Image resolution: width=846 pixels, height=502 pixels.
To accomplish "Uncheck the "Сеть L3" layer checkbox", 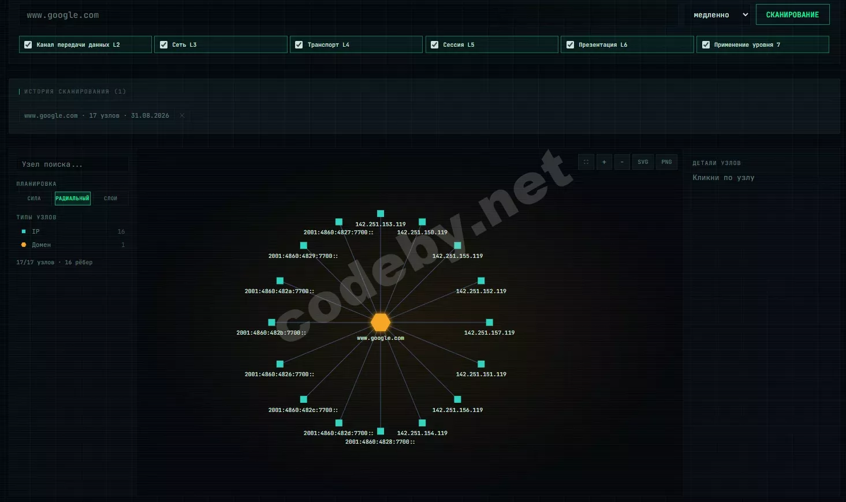I will [164, 44].
